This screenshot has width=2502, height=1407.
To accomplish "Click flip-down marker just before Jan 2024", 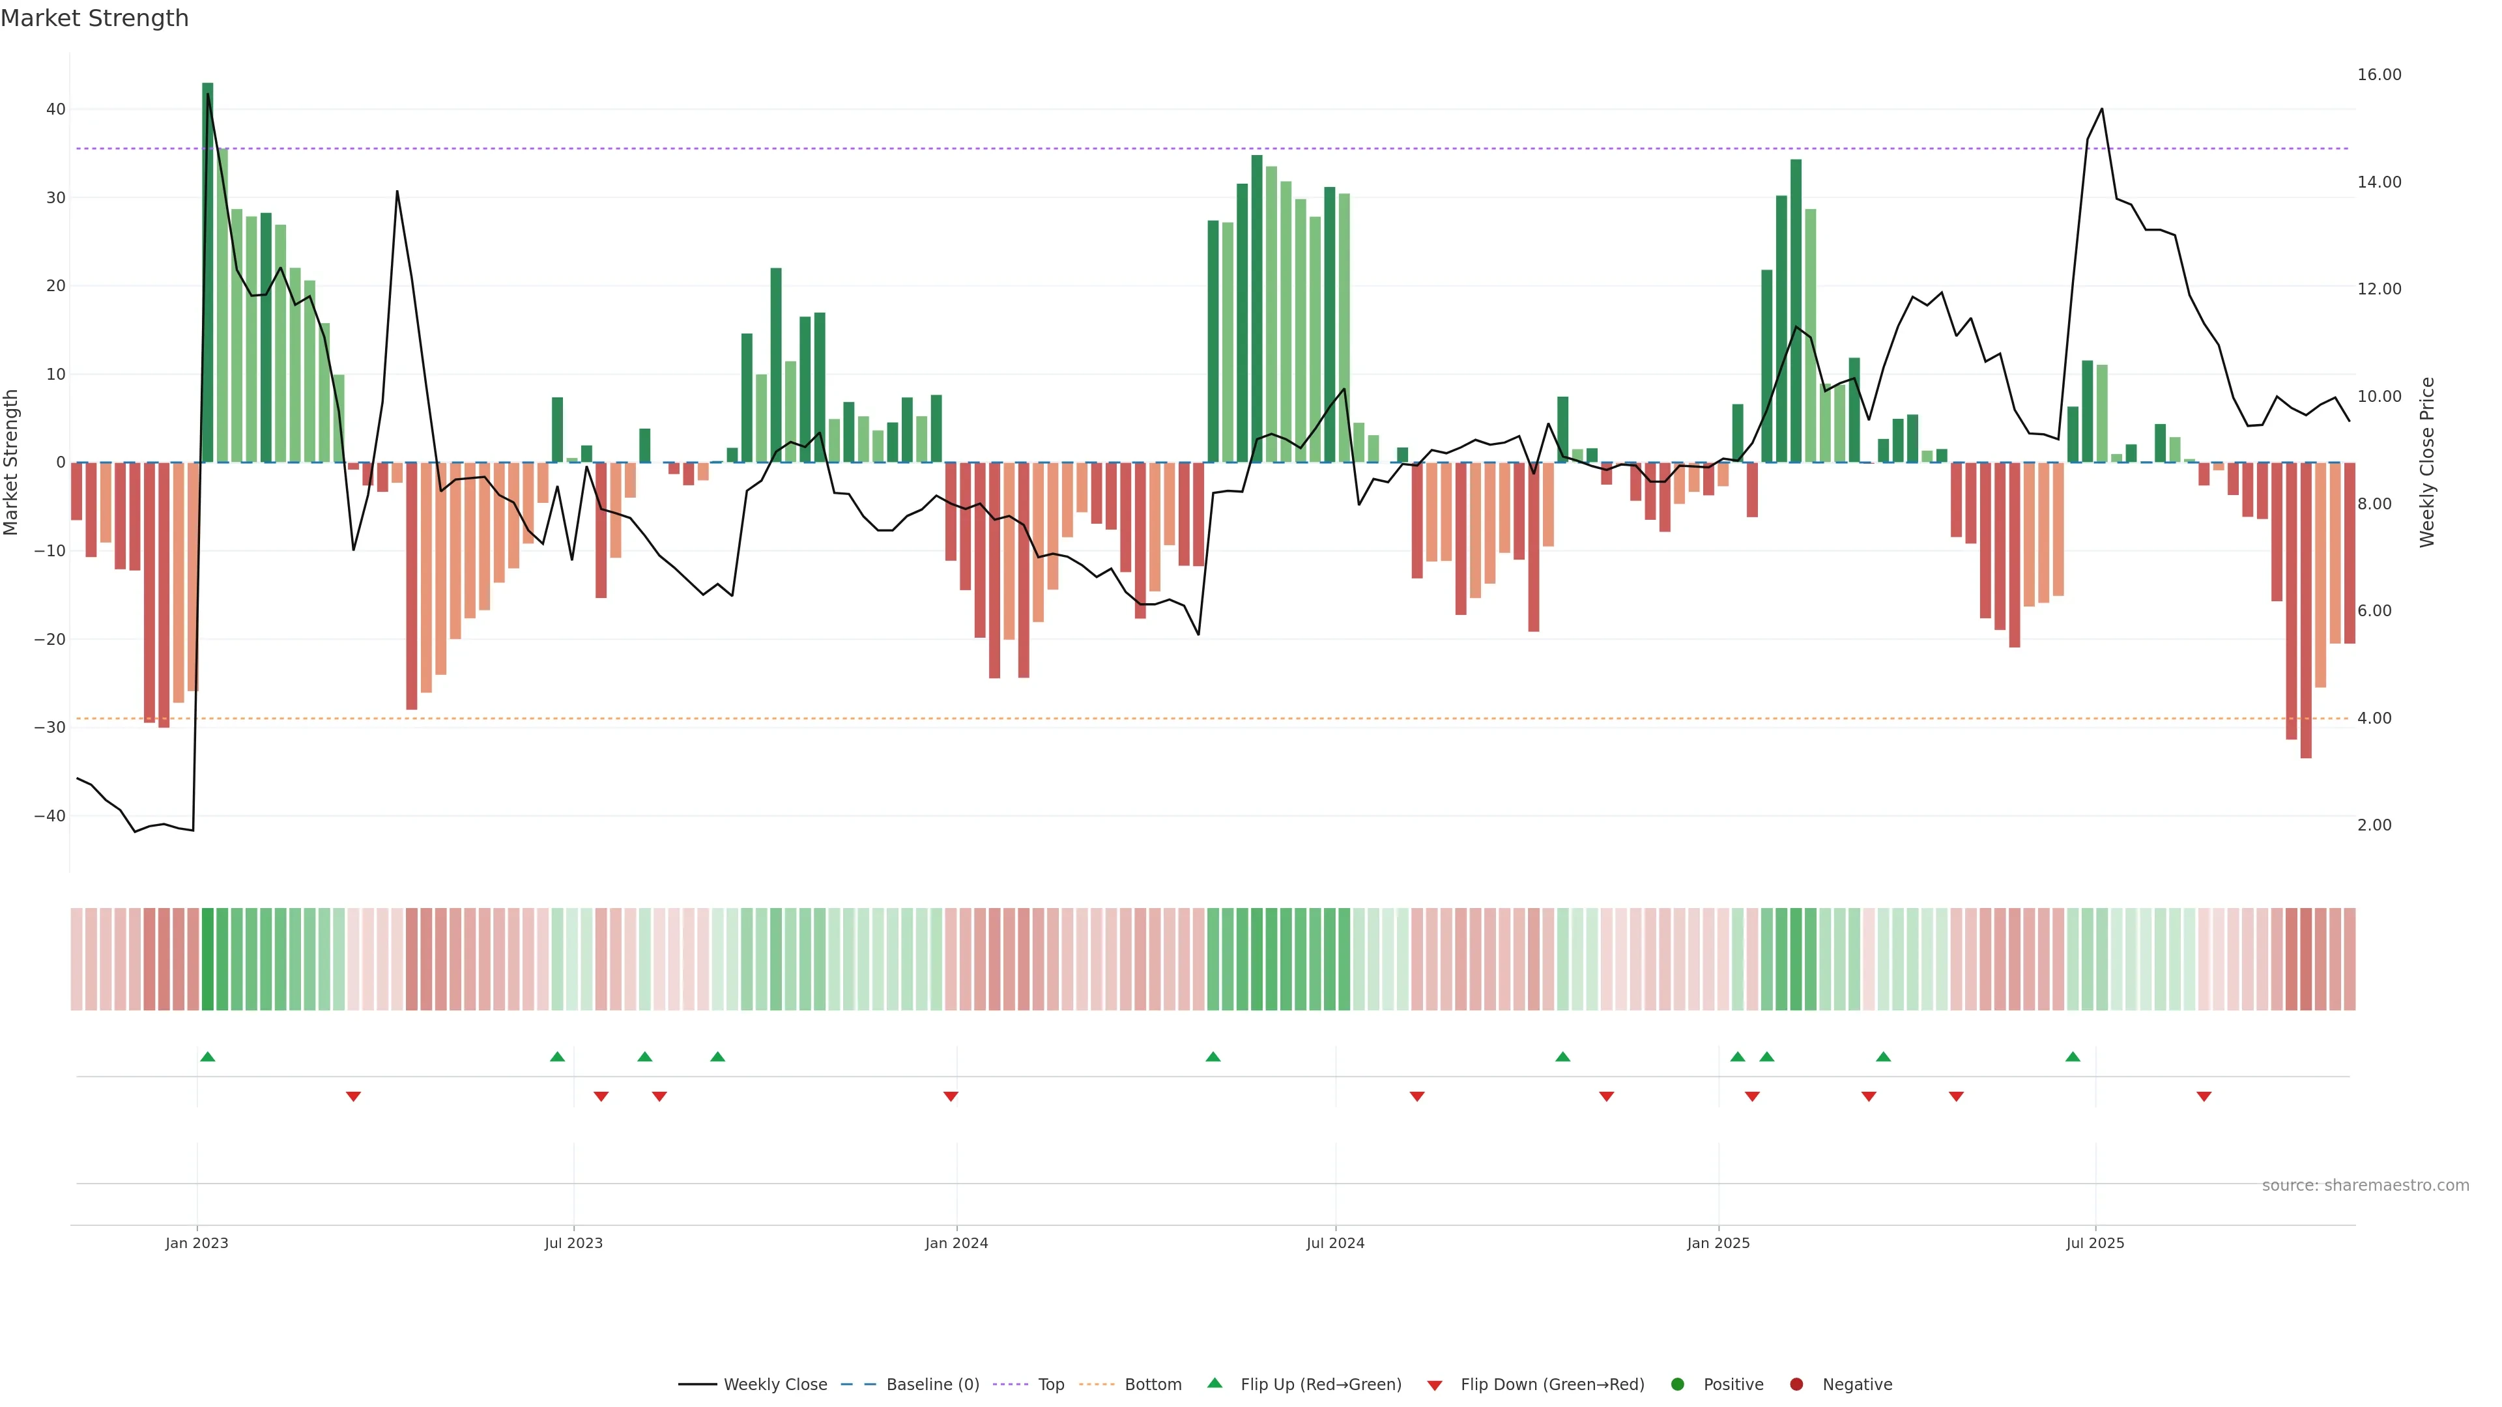I will point(951,1096).
